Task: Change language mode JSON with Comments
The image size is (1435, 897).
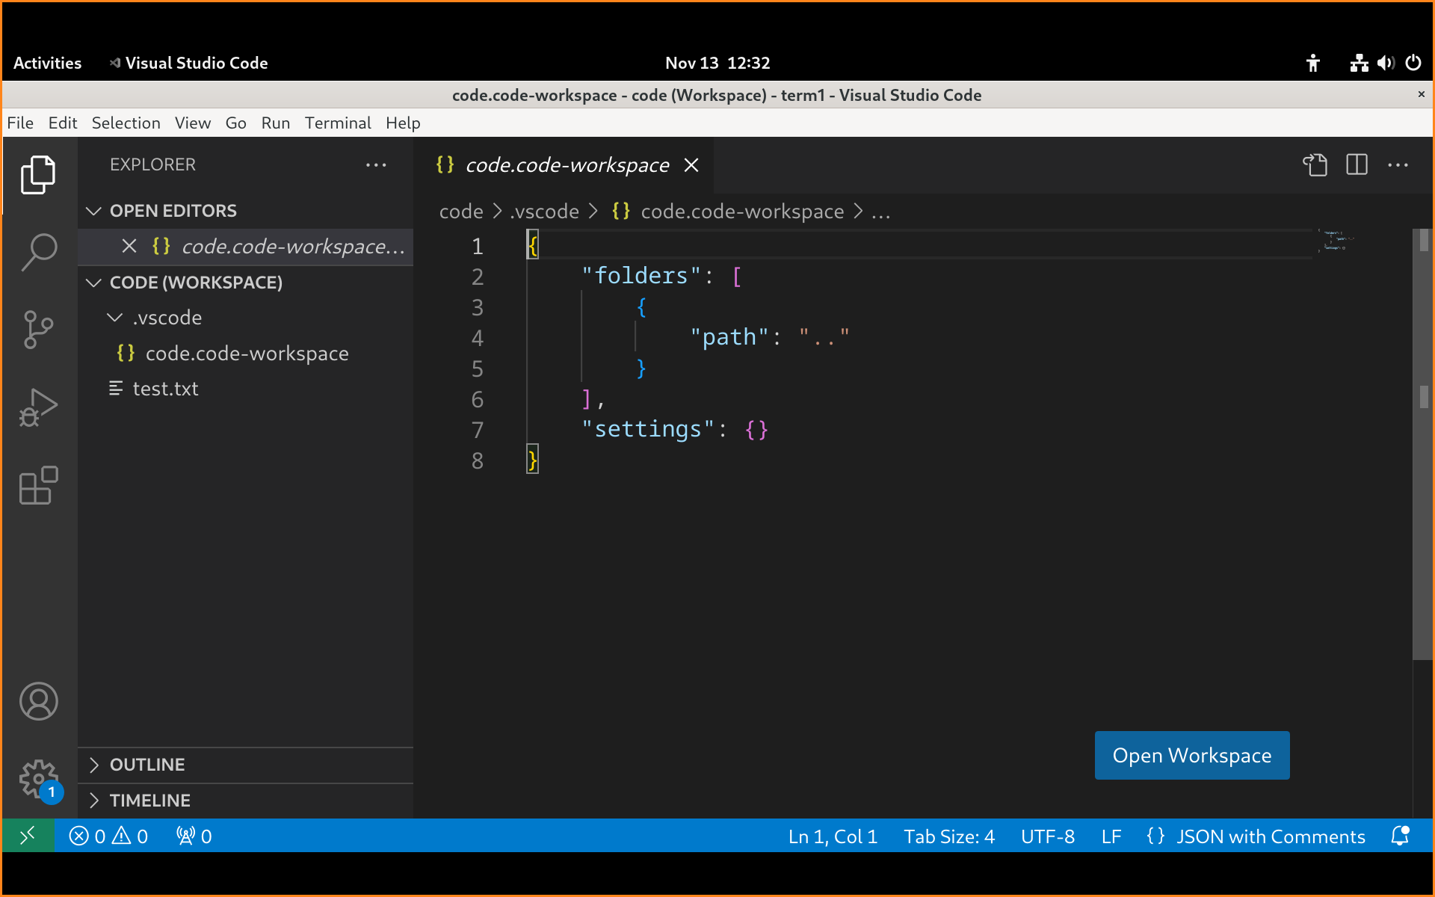Action: coord(1270,836)
